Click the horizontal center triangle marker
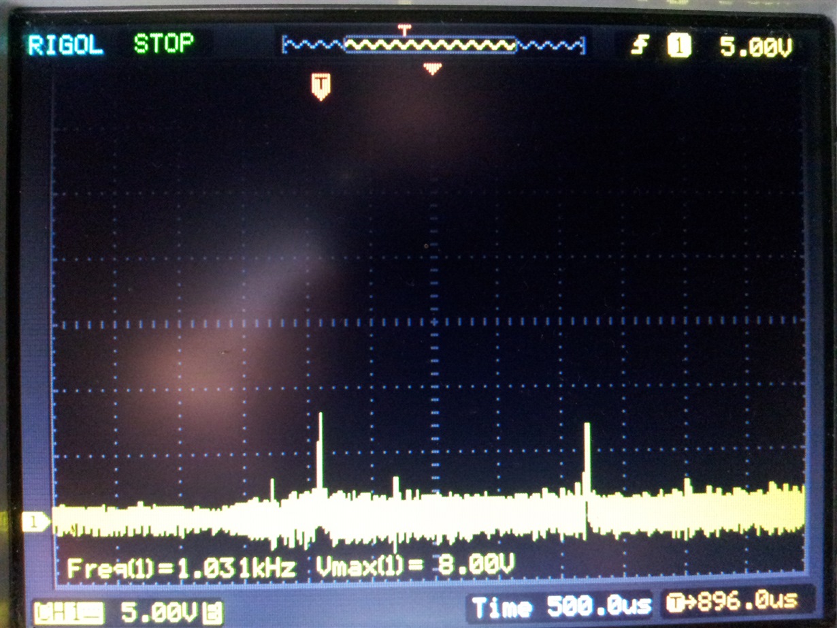Image resolution: width=837 pixels, height=628 pixels. click(432, 68)
